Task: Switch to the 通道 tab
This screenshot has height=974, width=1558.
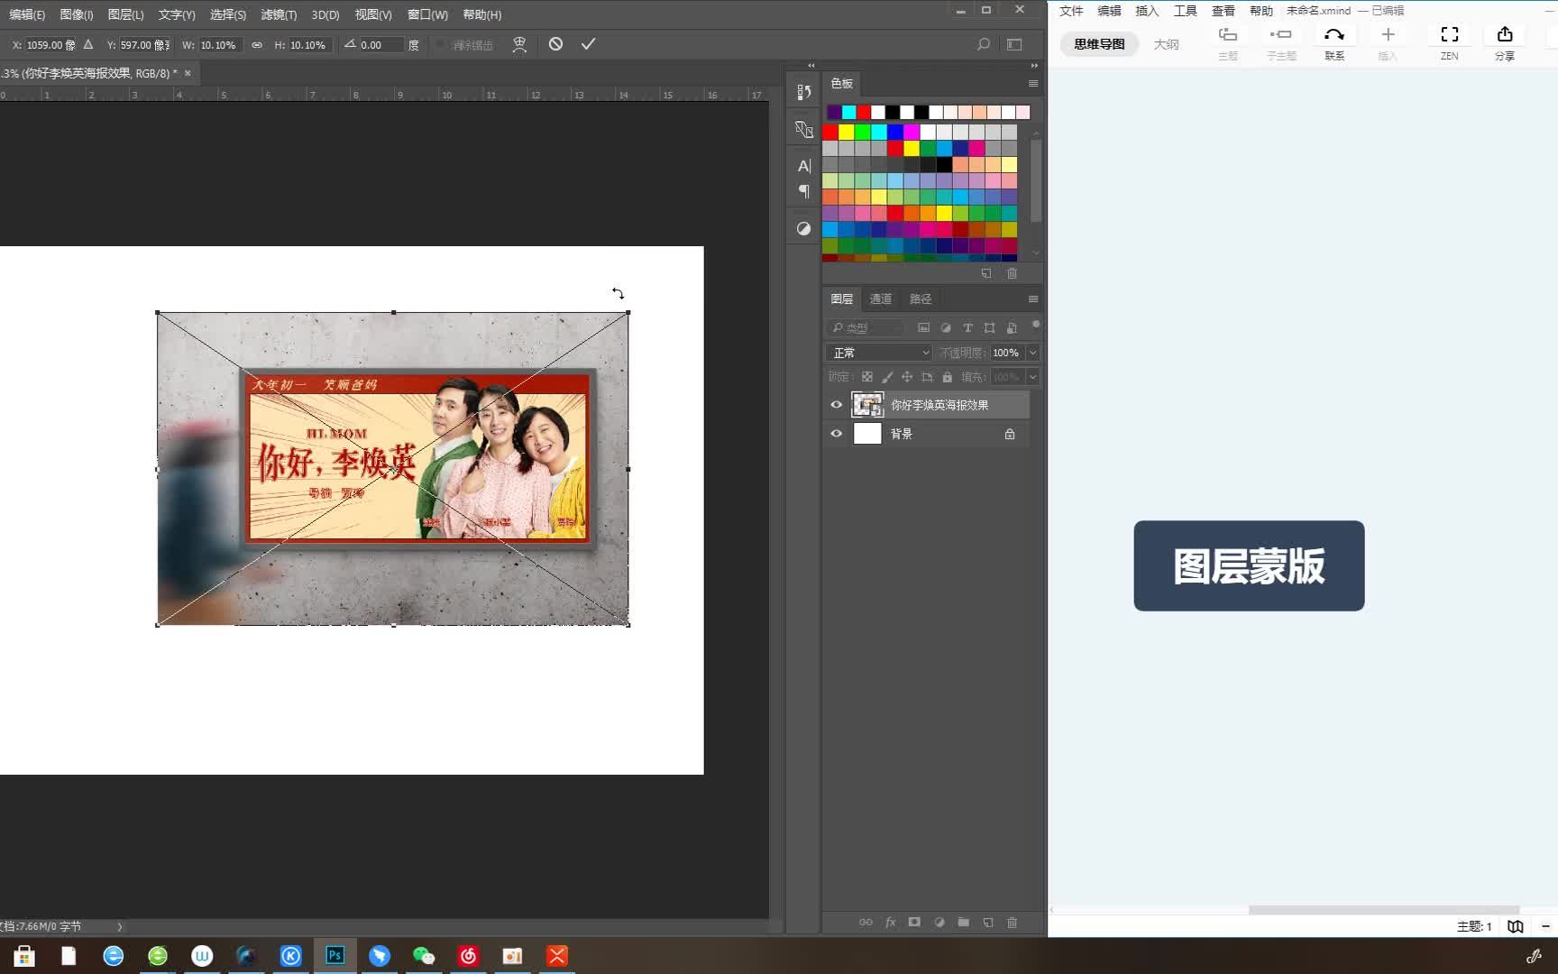Action: click(880, 299)
